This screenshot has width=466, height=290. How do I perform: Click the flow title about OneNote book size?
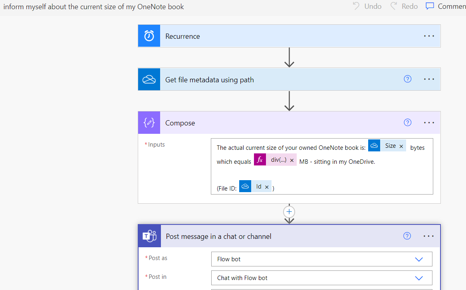point(93,6)
